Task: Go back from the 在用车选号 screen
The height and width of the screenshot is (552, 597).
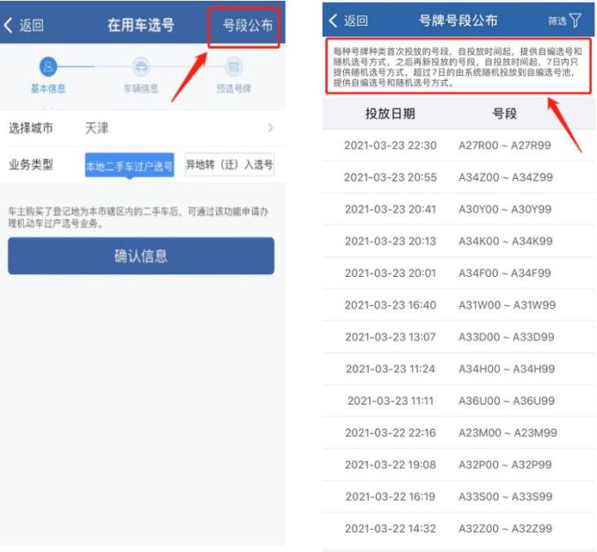Action: coord(24,26)
